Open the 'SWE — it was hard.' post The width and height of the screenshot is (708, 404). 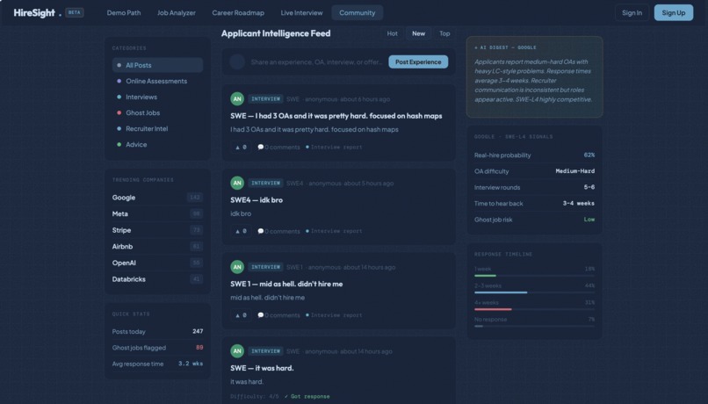pos(262,368)
